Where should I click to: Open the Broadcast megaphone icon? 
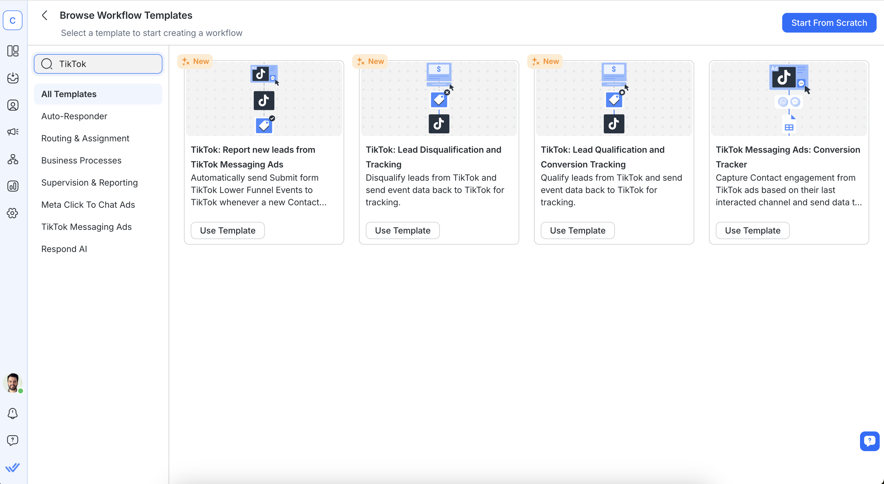click(13, 132)
